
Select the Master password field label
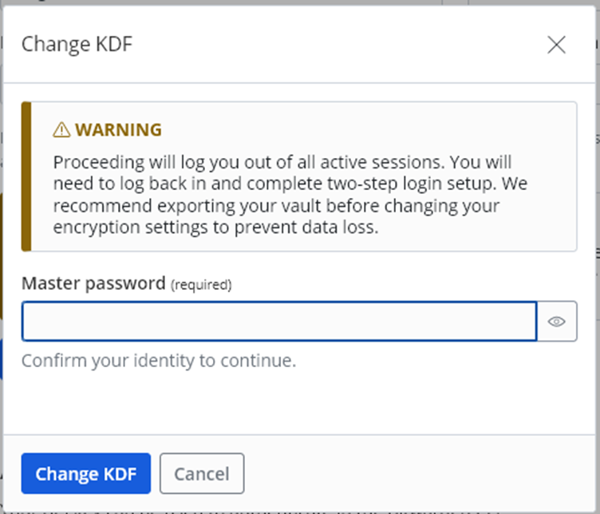pyautogui.click(x=93, y=283)
